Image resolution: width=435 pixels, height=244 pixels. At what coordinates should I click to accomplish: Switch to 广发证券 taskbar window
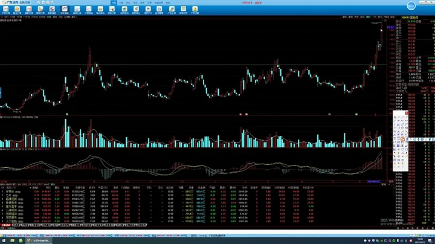(x=39, y=240)
